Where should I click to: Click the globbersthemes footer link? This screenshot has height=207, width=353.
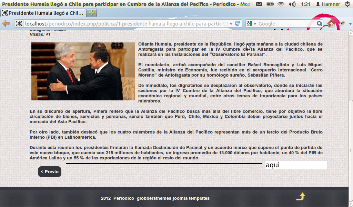154,198
